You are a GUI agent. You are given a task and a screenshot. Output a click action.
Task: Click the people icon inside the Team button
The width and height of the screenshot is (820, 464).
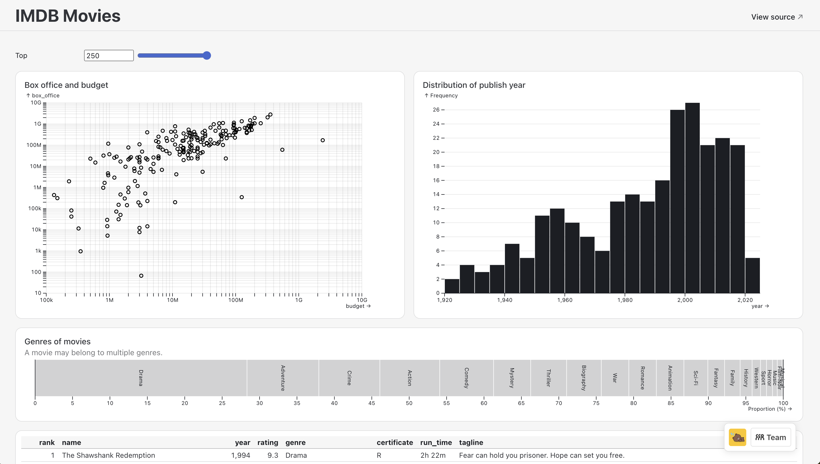pos(760,437)
